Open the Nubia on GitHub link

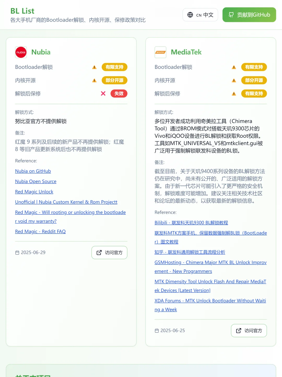tap(33, 171)
